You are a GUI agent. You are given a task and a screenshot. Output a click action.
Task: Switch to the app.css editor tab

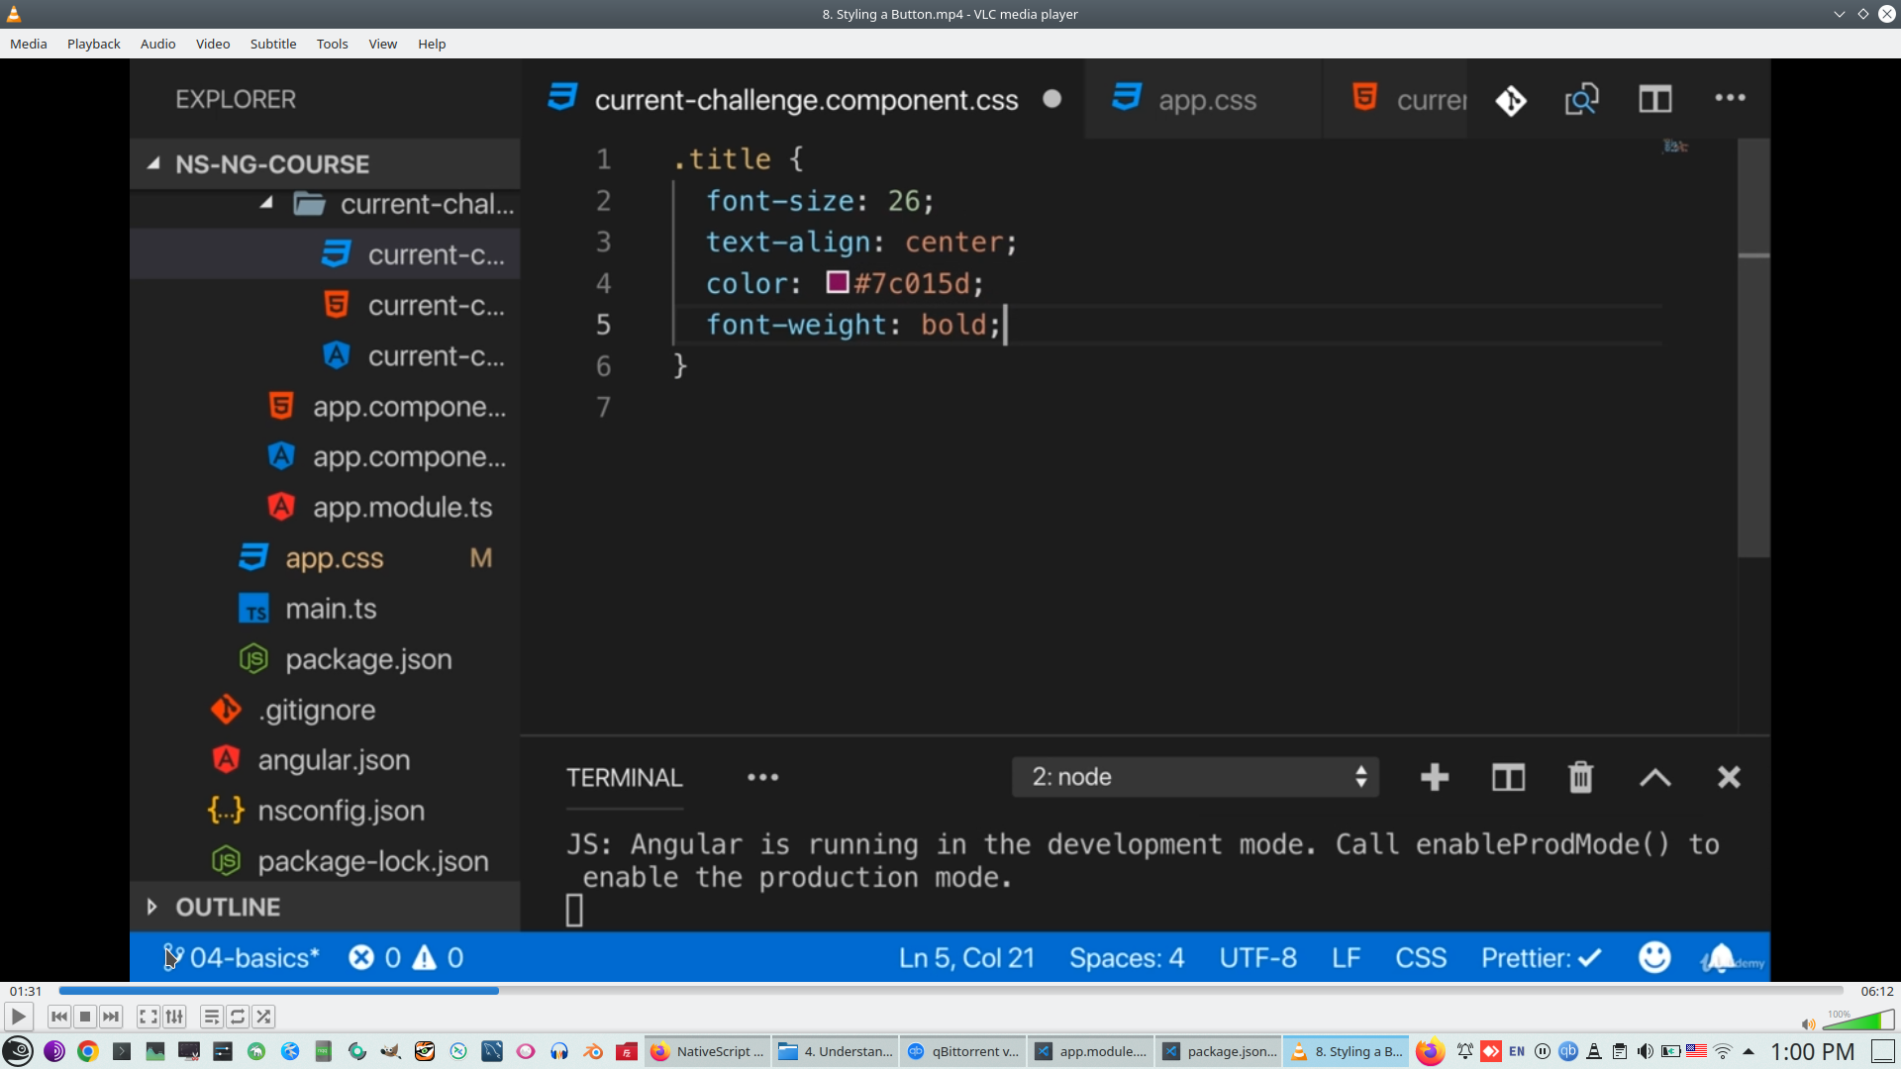coord(1206,100)
